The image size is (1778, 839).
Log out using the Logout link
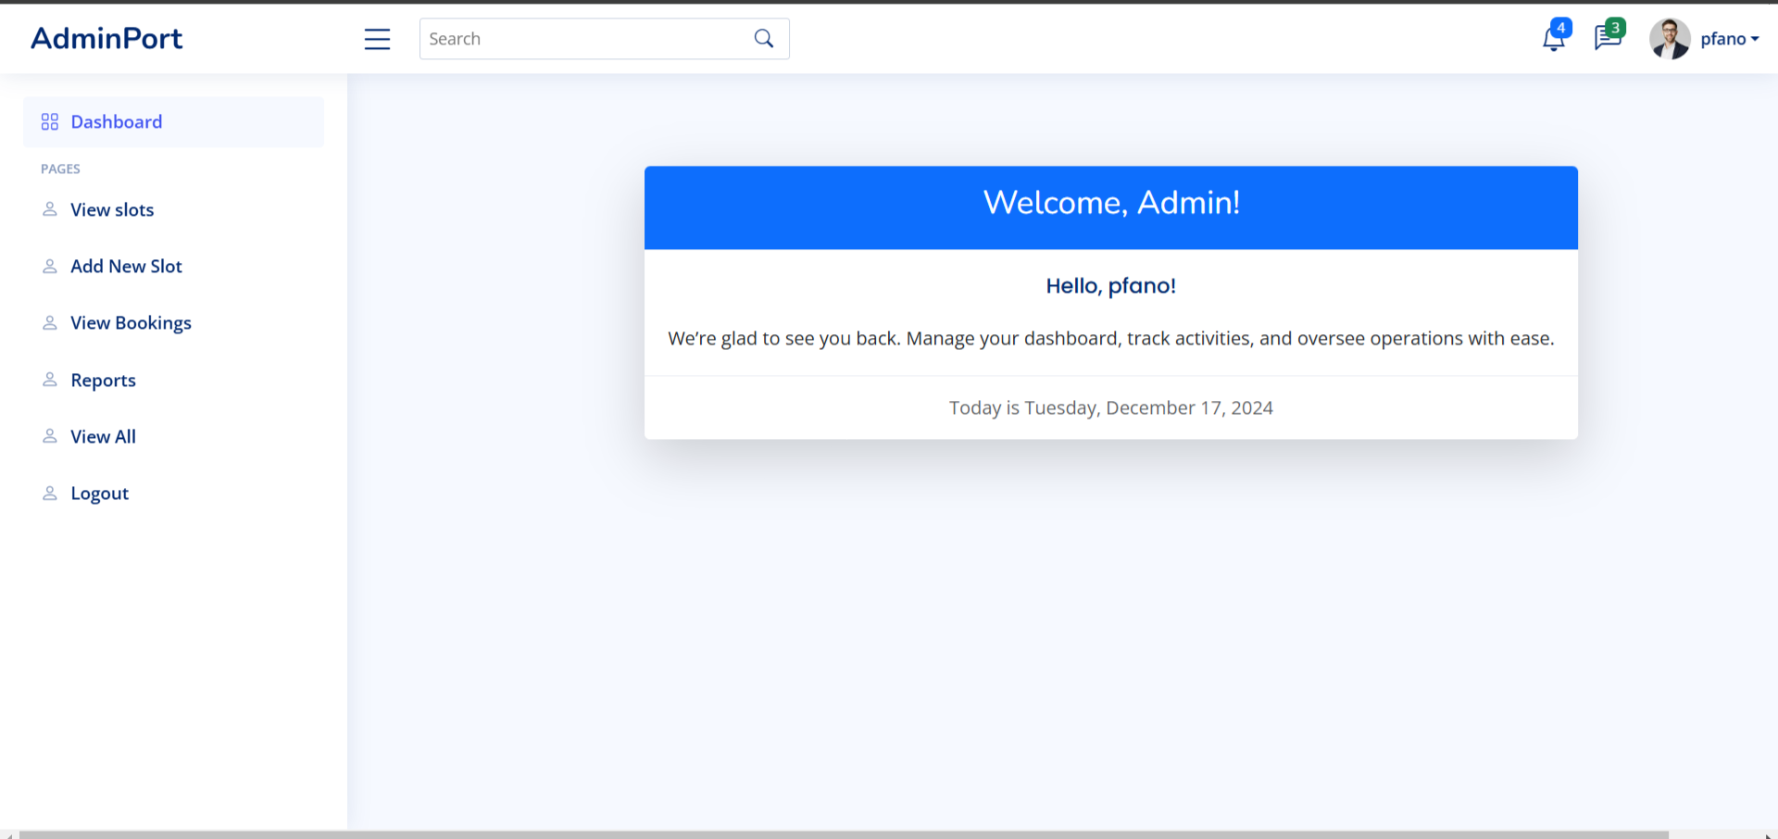[x=99, y=494]
